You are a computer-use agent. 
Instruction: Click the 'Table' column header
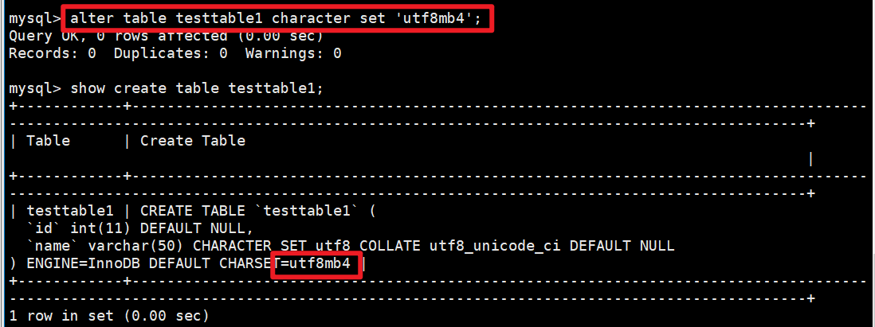click(x=49, y=141)
